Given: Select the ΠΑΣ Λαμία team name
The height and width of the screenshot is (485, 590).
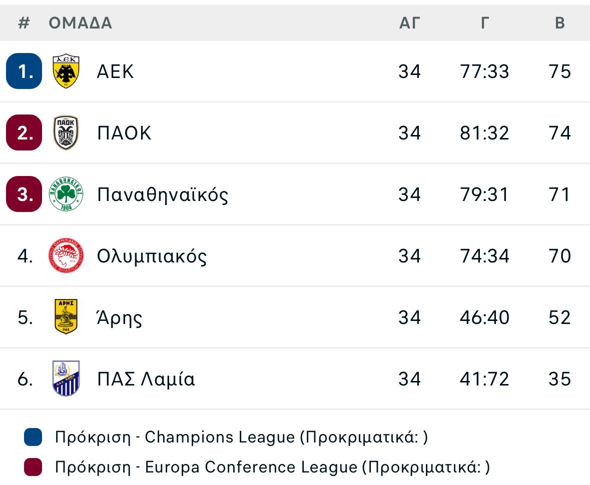Looking at the screenshot, I should tap(146, 379).
